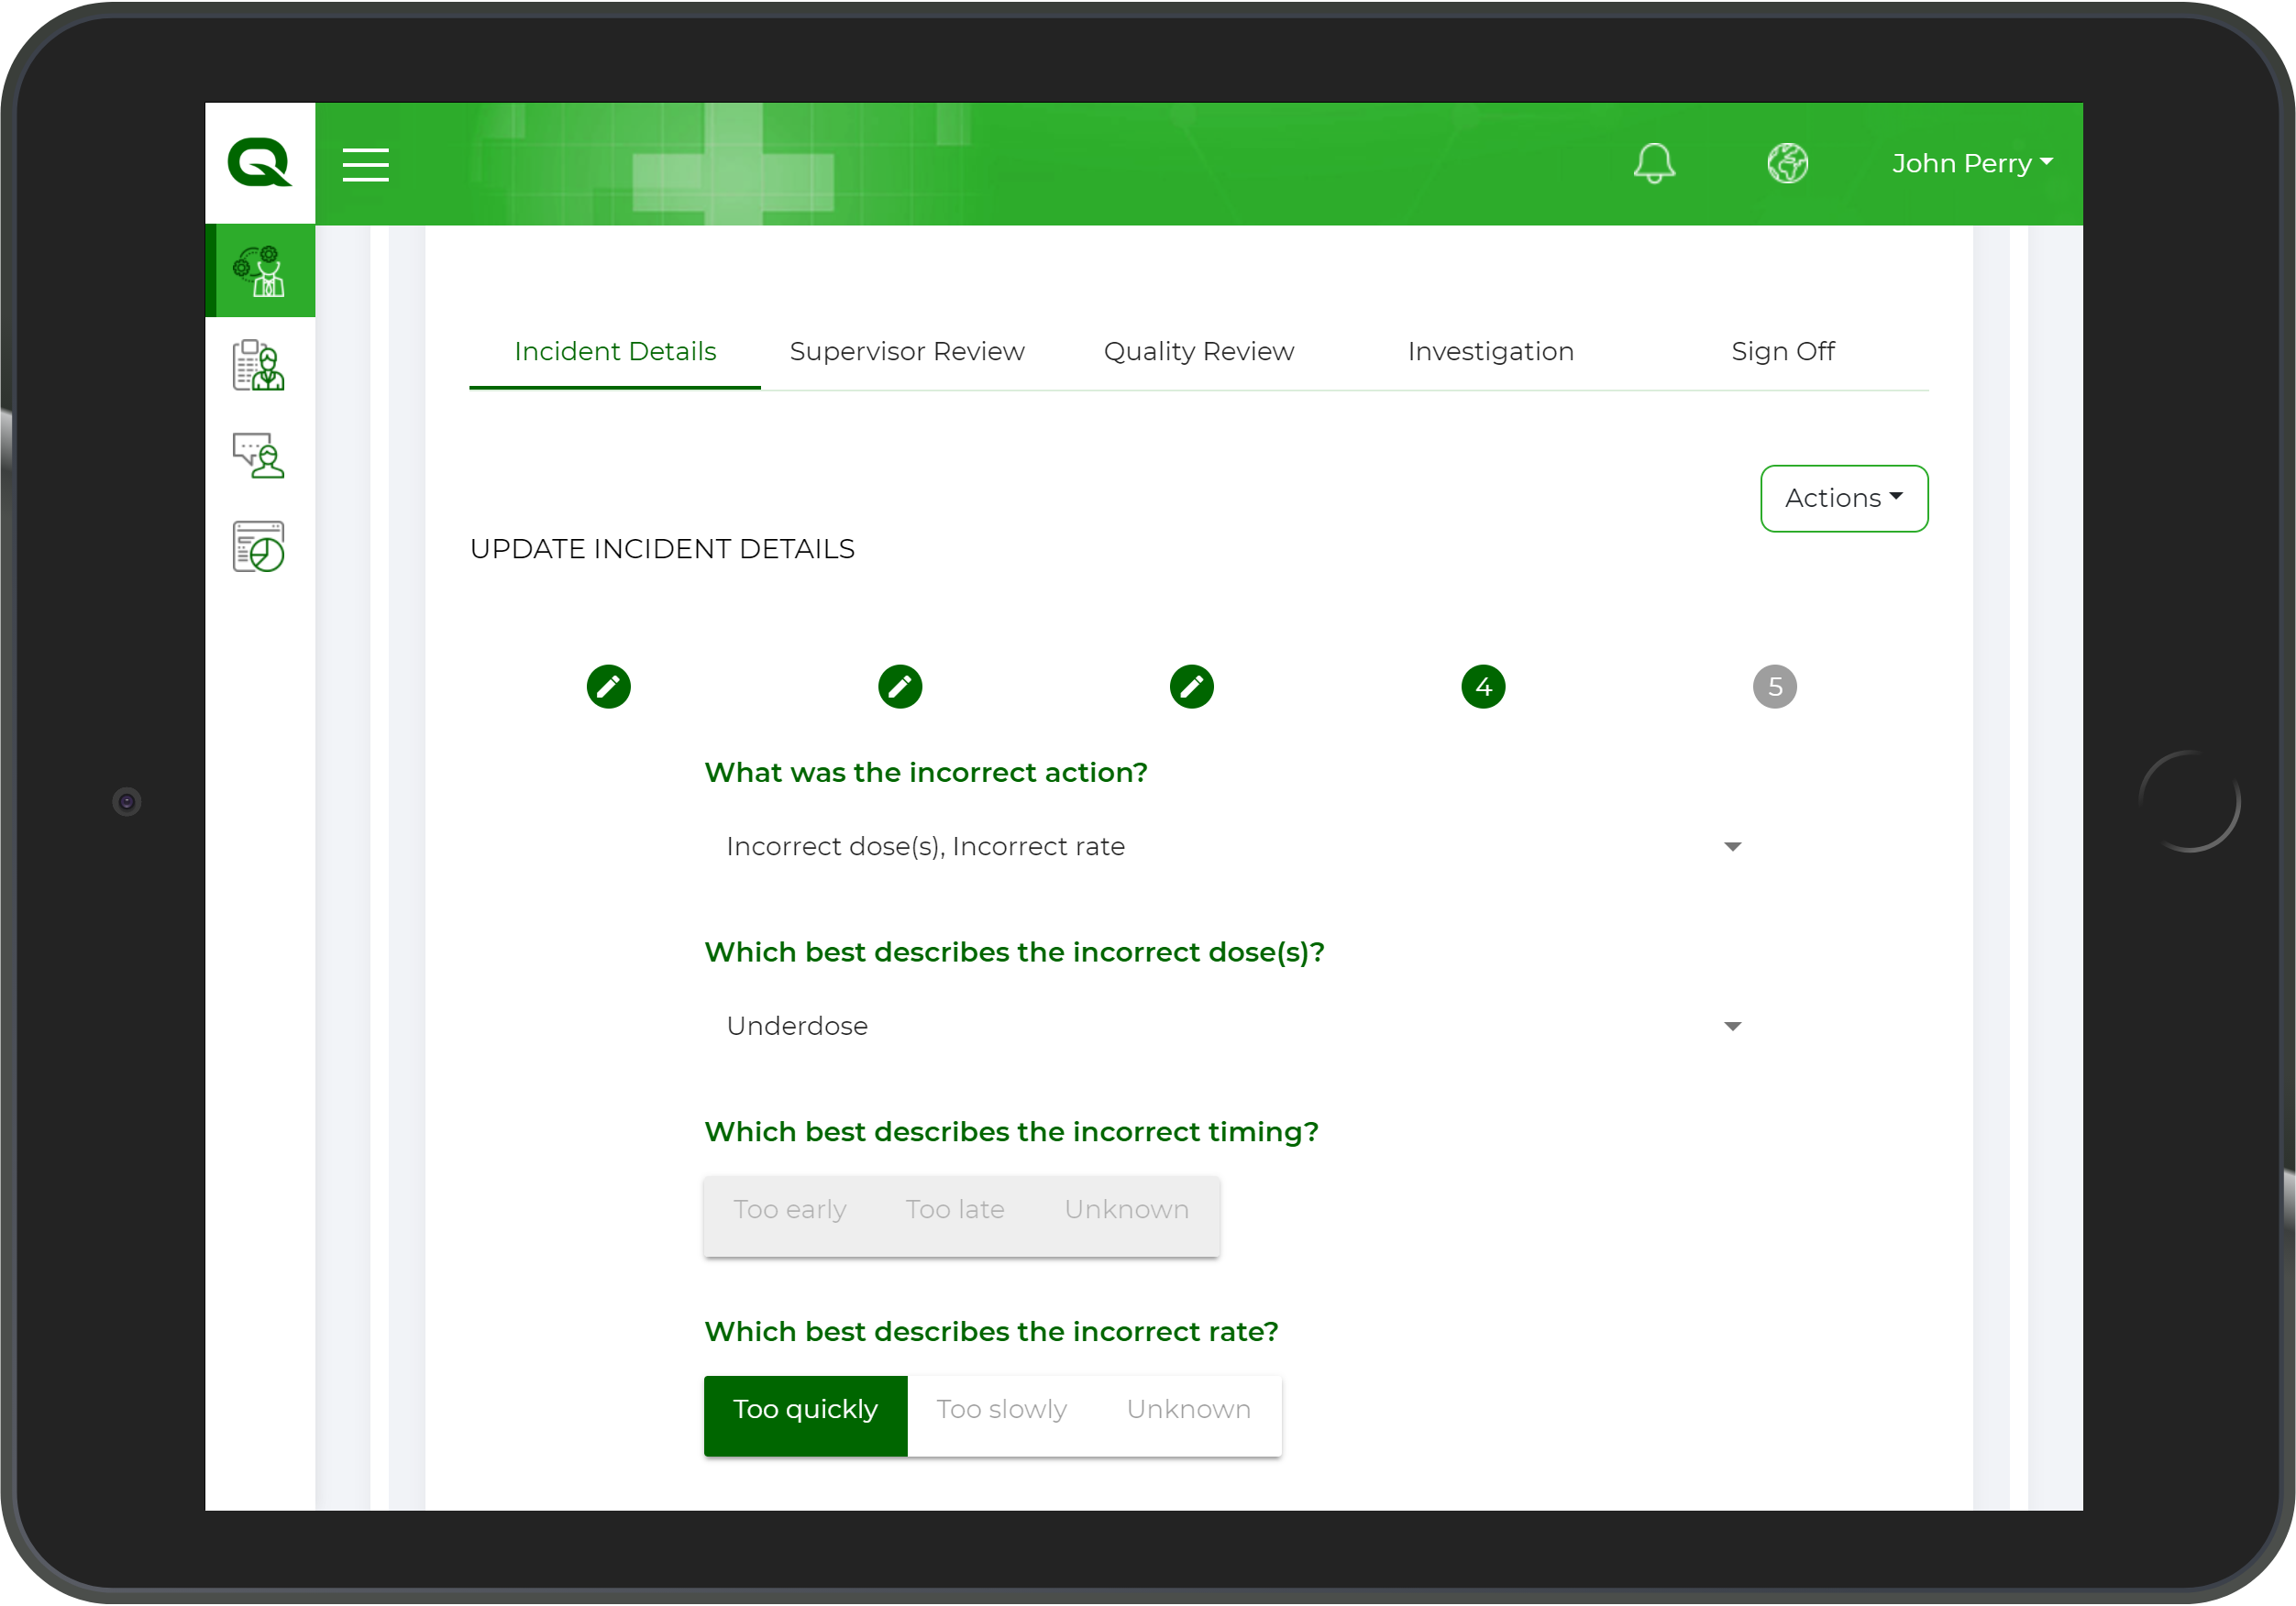The height and width of the screenshot is (1606, 2296).
Task: Switch to Supervisor Review tab
Action: coord(906,351)
